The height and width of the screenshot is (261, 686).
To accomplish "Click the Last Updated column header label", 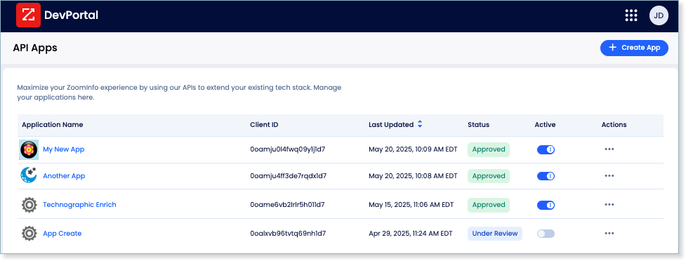I will click(x=391, y=125).
